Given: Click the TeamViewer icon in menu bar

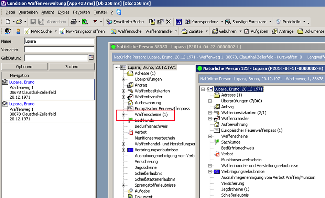Looking at the screenshot, I should click(x=119, y=12).
